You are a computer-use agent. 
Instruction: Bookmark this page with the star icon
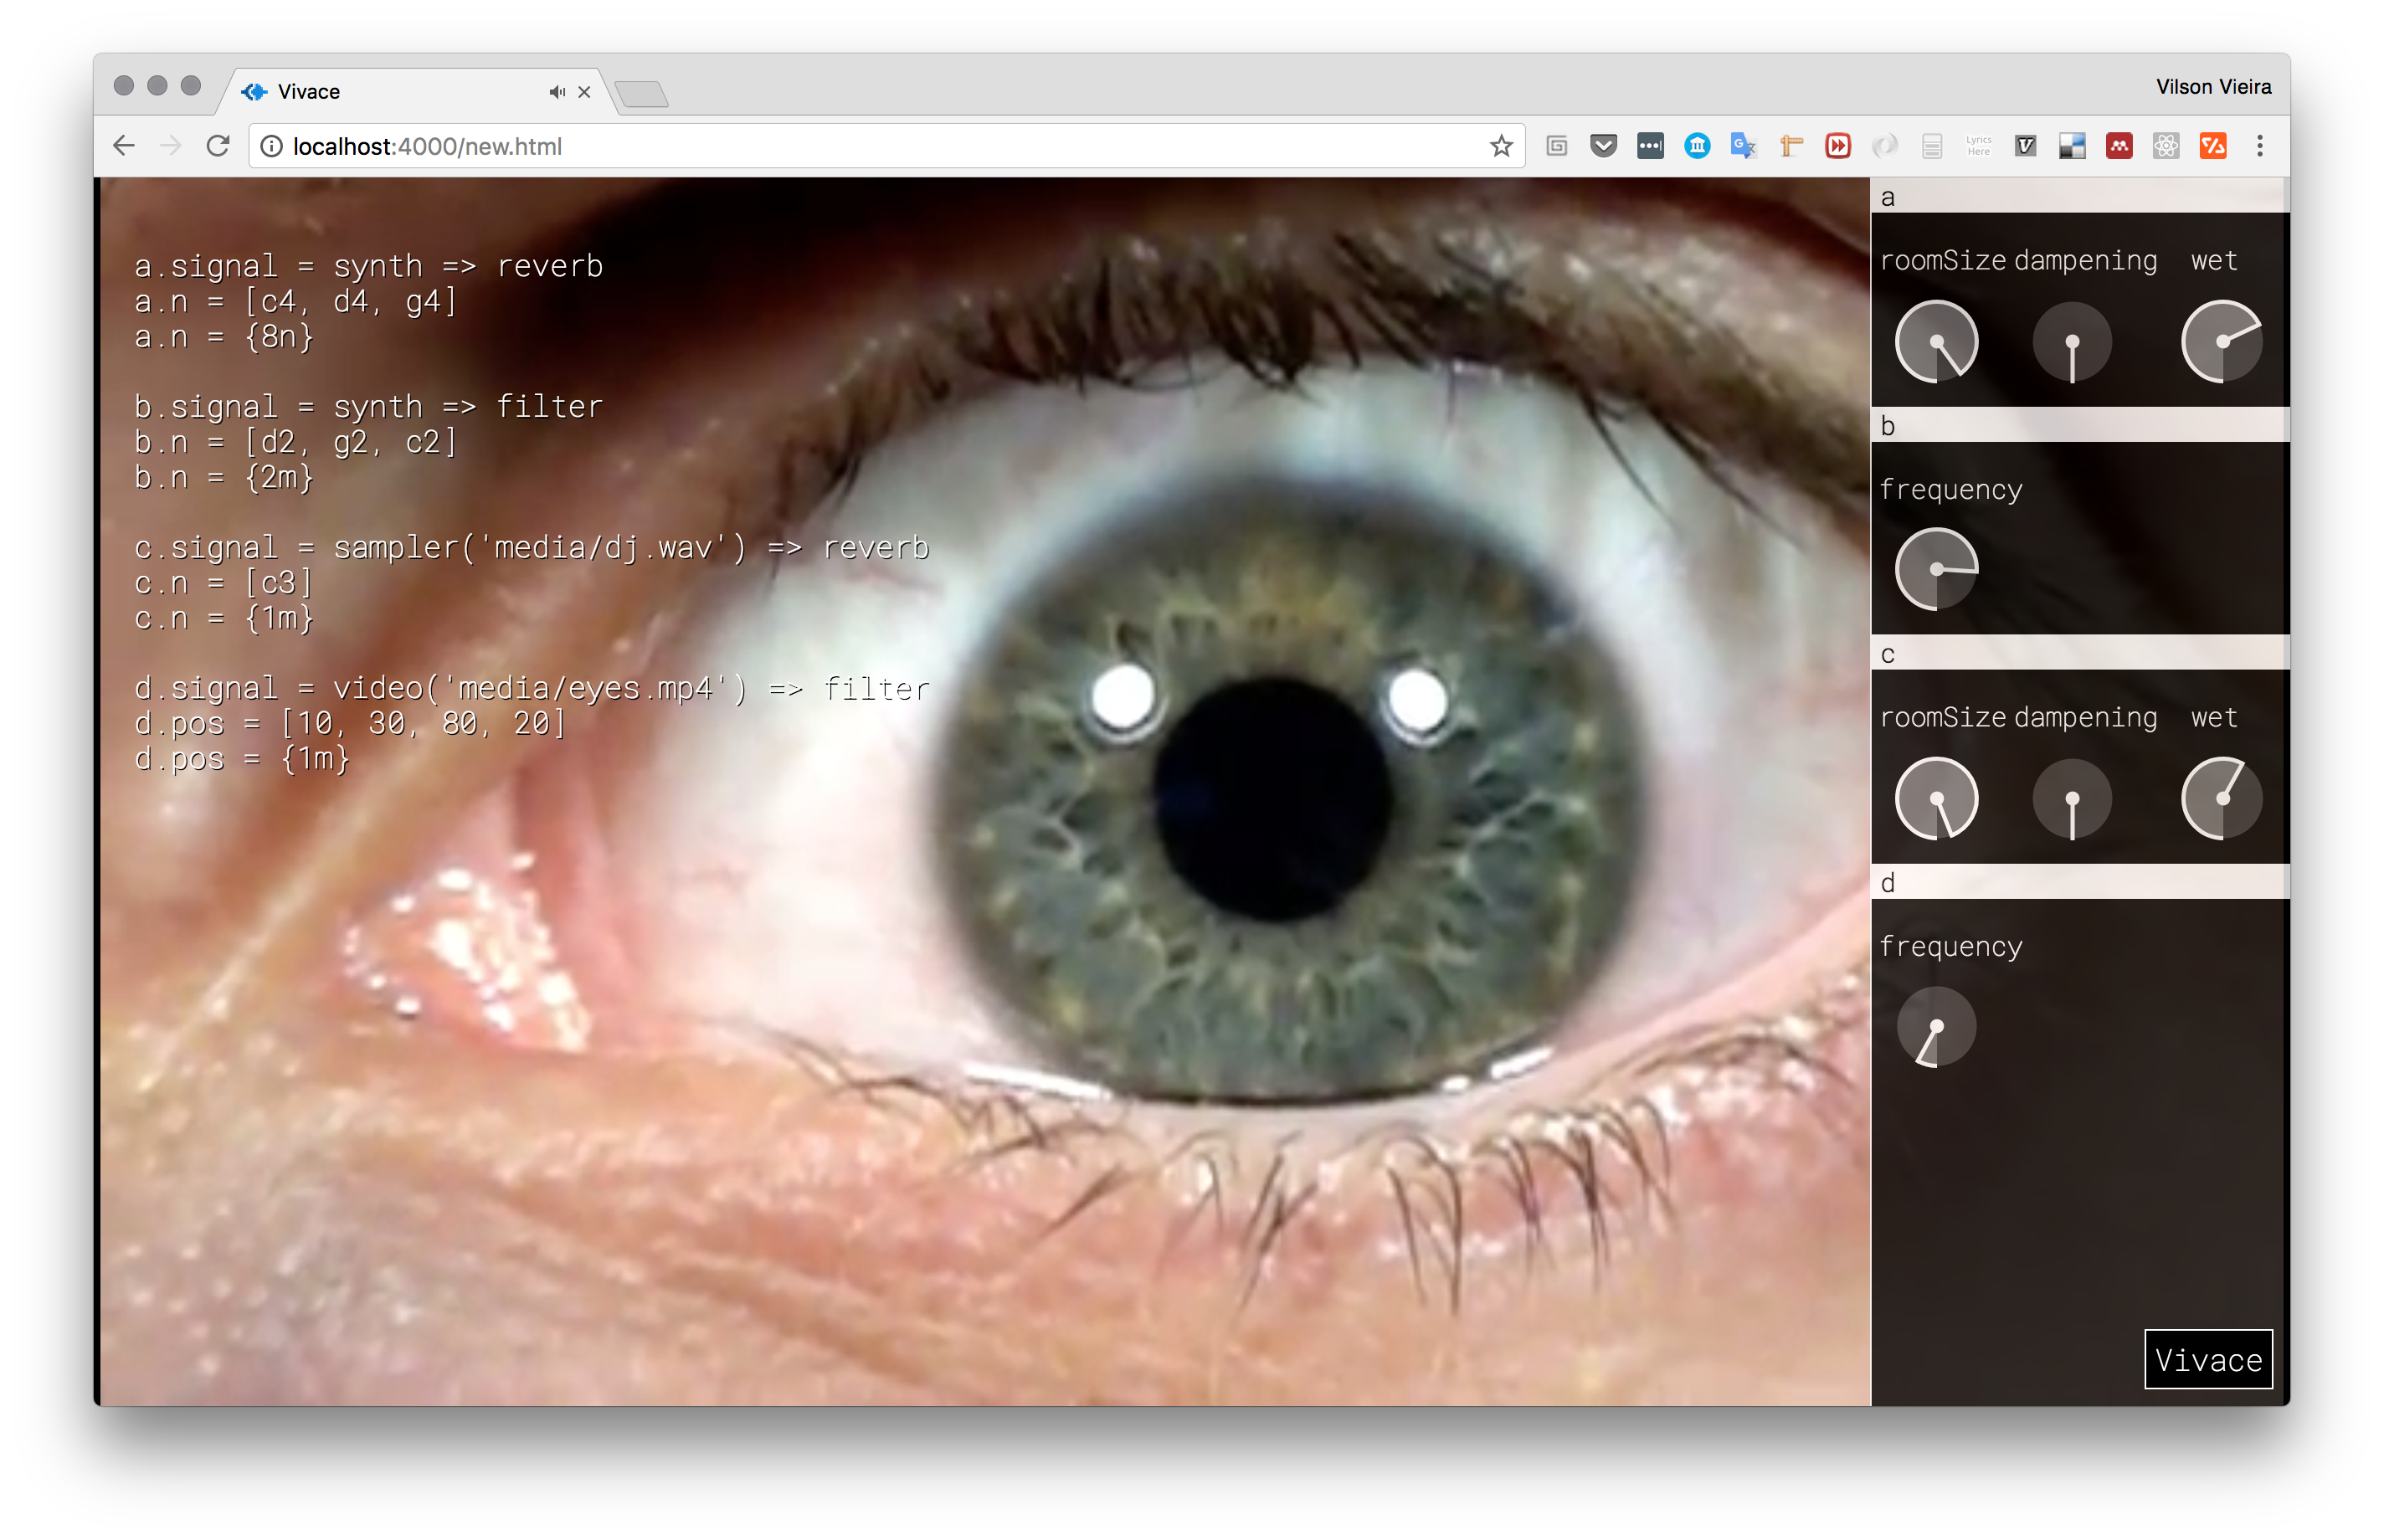pos(1501,146)
